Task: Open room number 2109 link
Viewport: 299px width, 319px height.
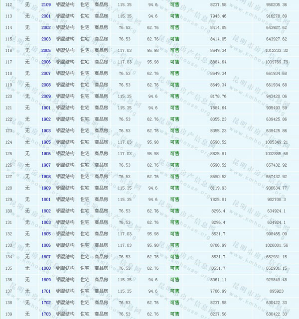Action: pyautogui.click(x=46, y=4)
